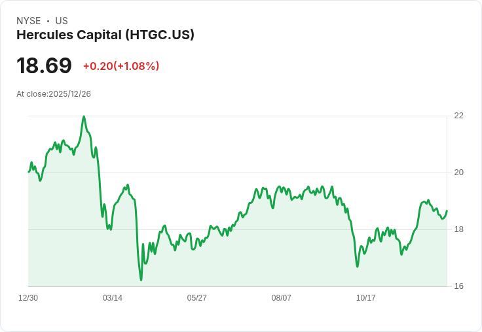Select the 12/30 date label on x-axis
This screenshot has width=482, height=332.
28,297
